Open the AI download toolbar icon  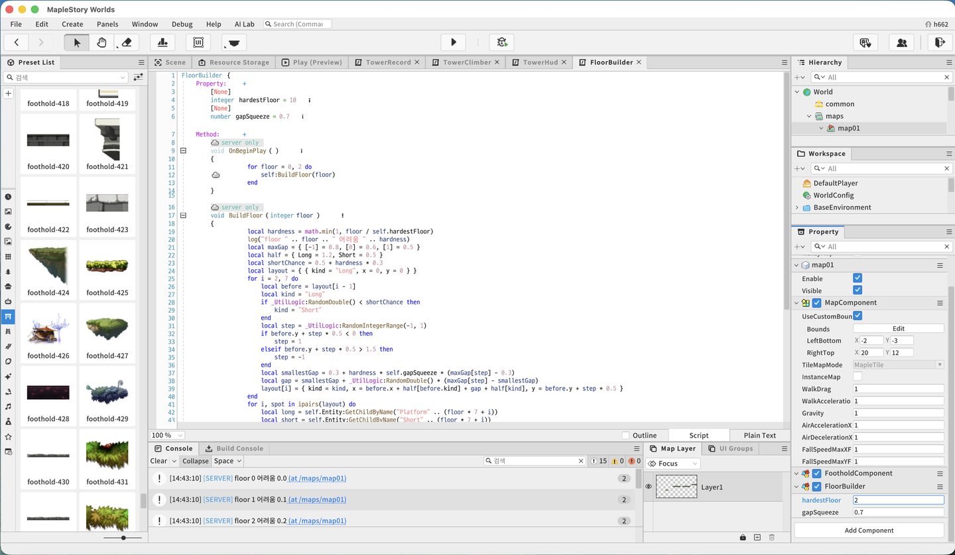pos(865,42)
